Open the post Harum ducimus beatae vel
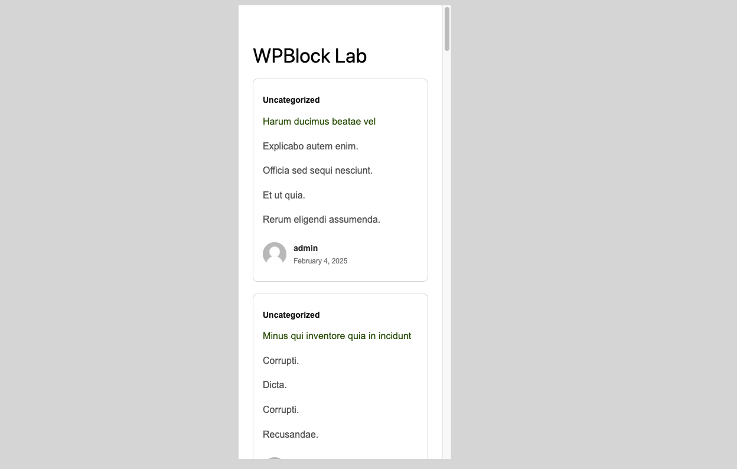737x469 pixels. tap(319, 122)
